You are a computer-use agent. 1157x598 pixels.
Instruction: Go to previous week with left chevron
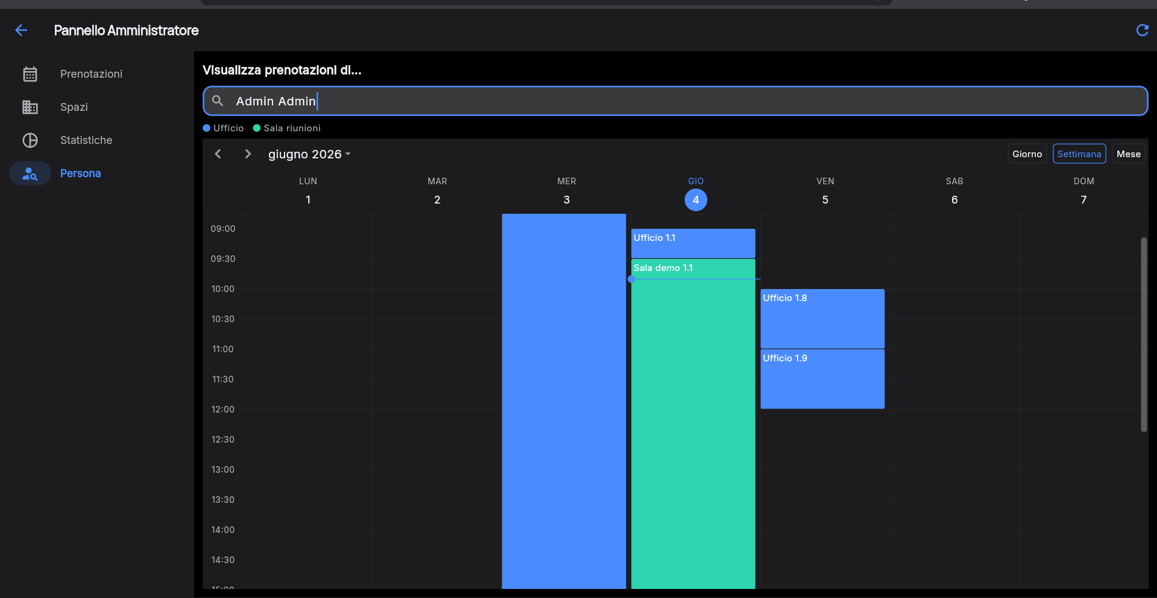tap(218, 154)
